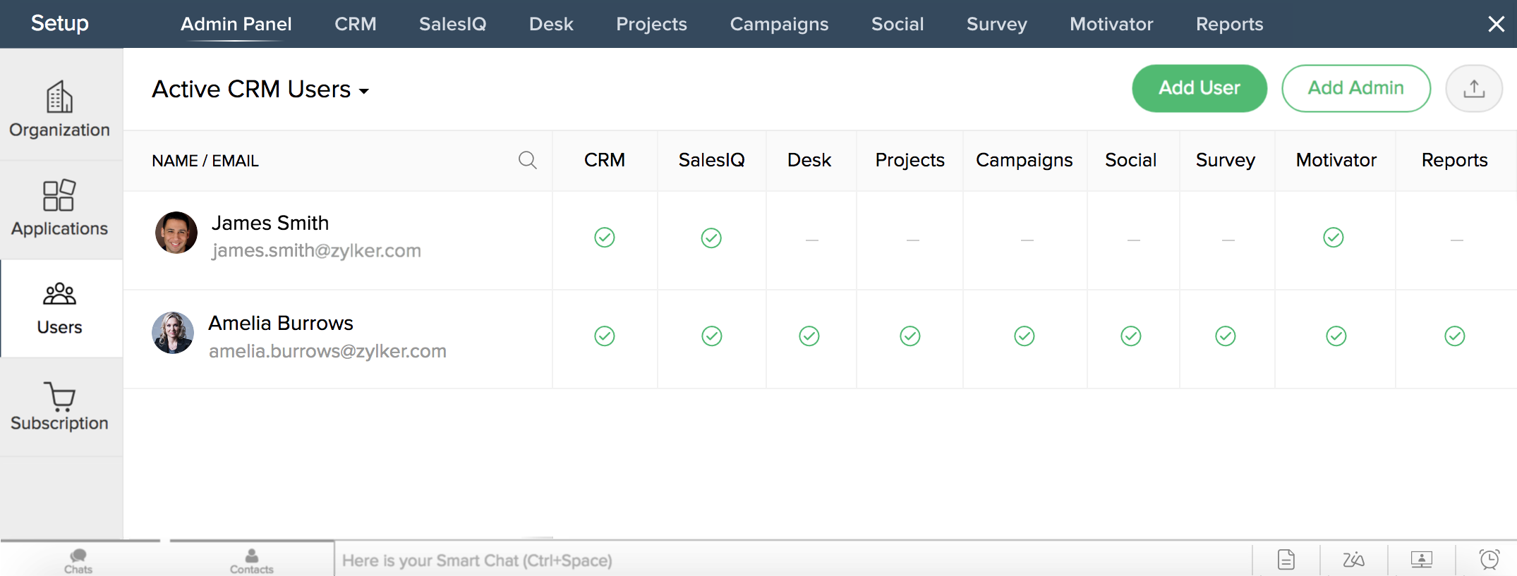Screen dimensions: 1517x576
Task: Close the Setup panel
Action: click(x=1496, y=24)
